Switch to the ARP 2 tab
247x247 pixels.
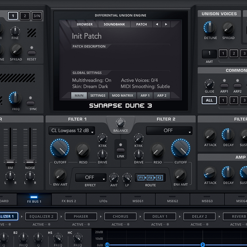[x=162, y=96]
